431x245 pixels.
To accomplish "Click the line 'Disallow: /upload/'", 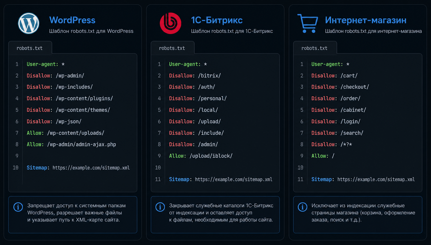I will (x=195, y=121).
